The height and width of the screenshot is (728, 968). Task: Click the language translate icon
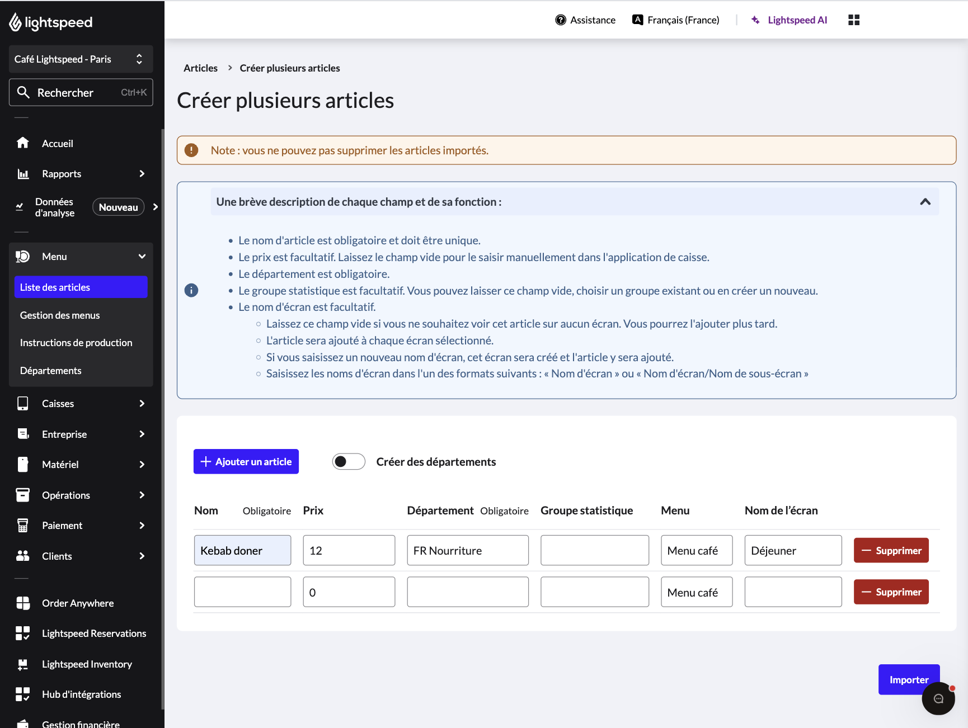637,20
